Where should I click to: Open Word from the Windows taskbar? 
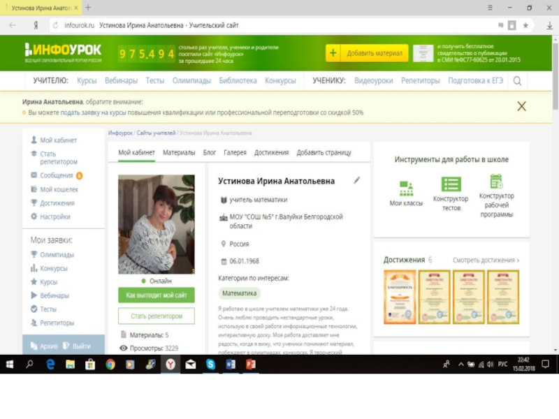click(x=231, y=364)
